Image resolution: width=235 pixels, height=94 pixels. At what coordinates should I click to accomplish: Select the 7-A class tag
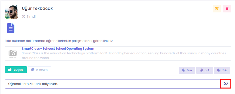point(222,70)
